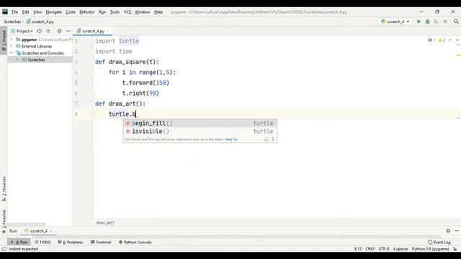Click the locate file target icon in Project panel
461x259 pixels.
click(x=40, y=31)
